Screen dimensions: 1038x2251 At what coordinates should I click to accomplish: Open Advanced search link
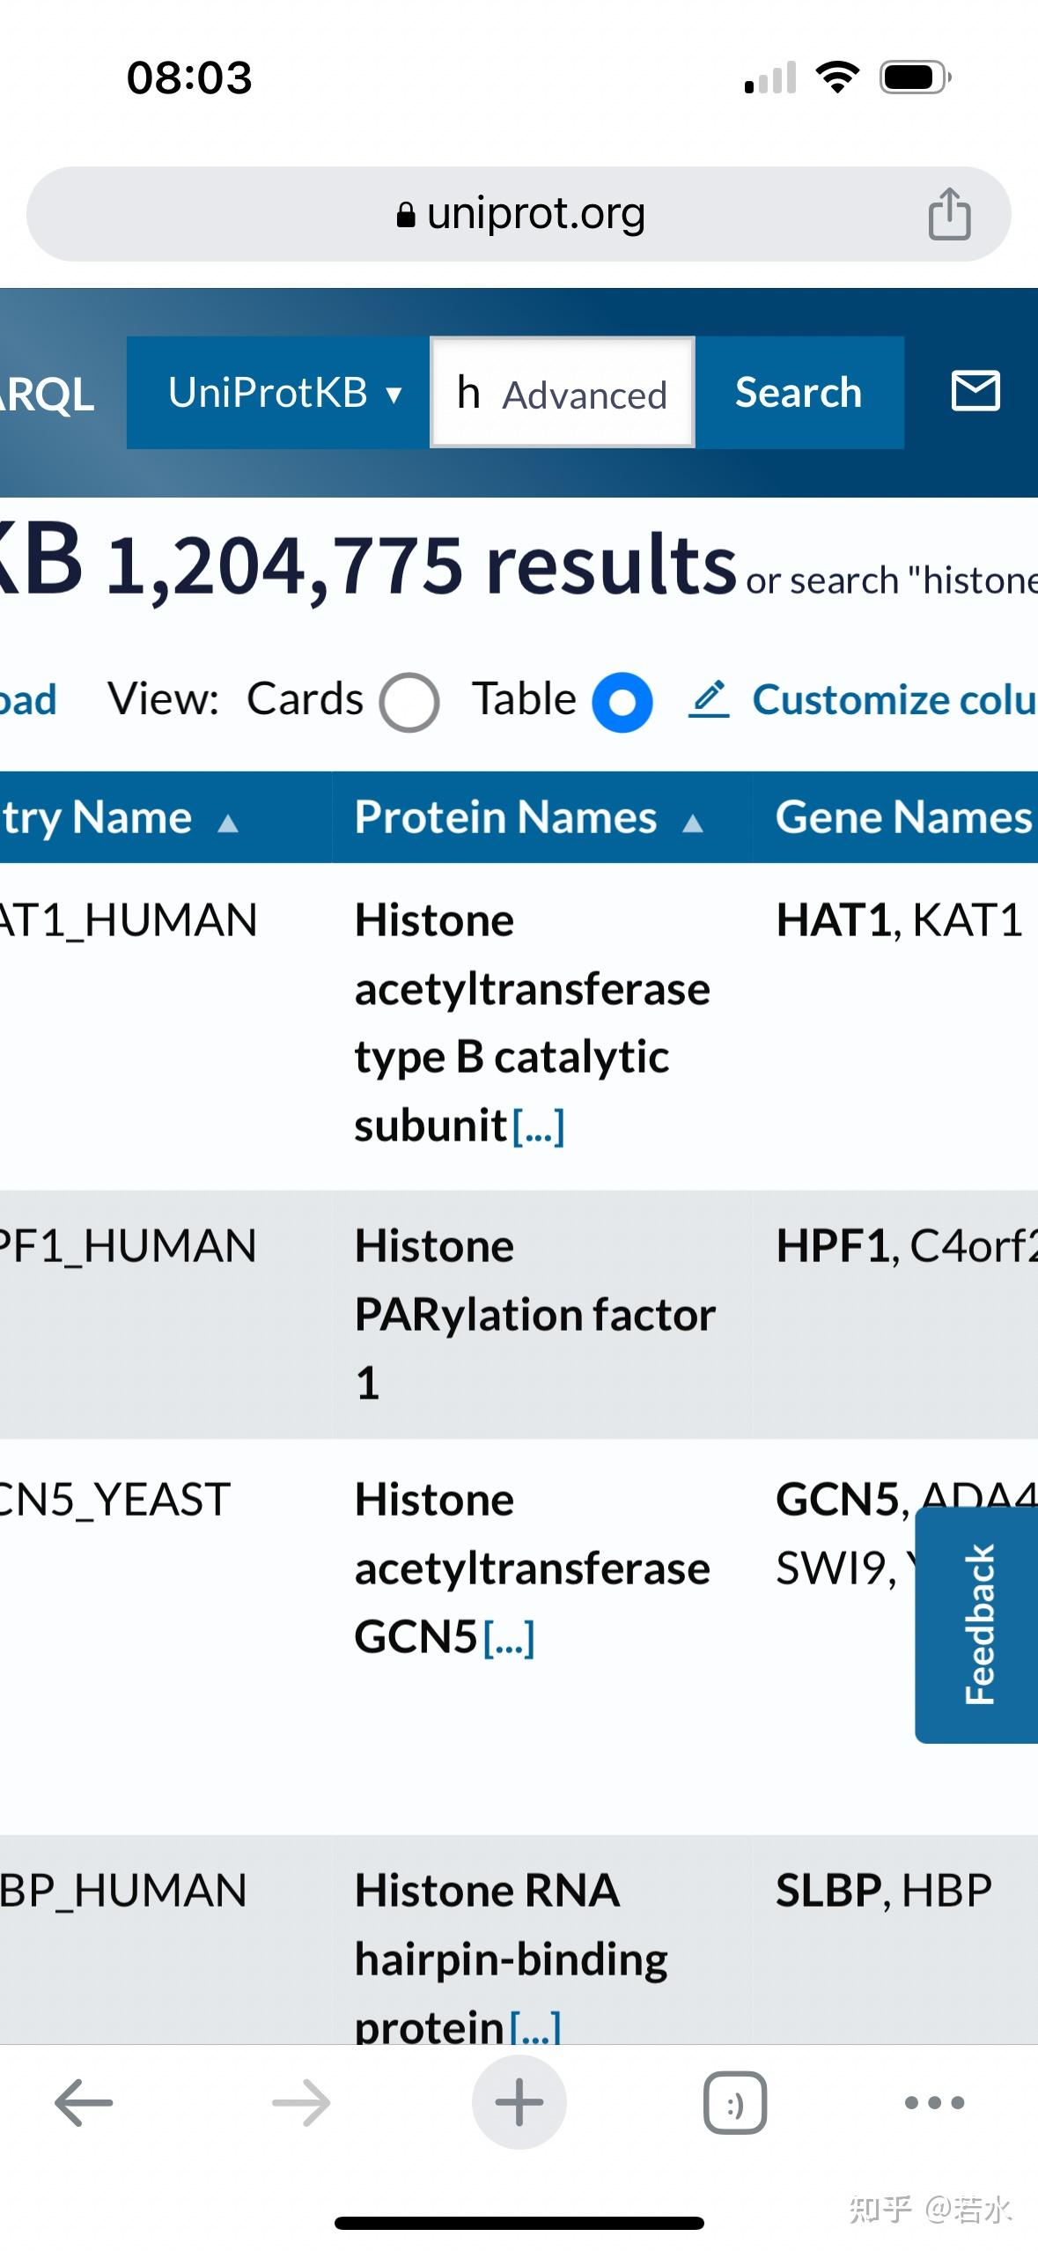pos(585,395)
